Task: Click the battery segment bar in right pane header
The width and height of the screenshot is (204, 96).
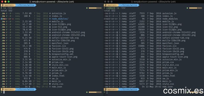Action: coord(196,8)
